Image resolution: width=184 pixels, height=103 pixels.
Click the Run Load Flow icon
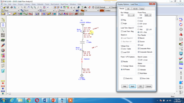tap(181, 20)
